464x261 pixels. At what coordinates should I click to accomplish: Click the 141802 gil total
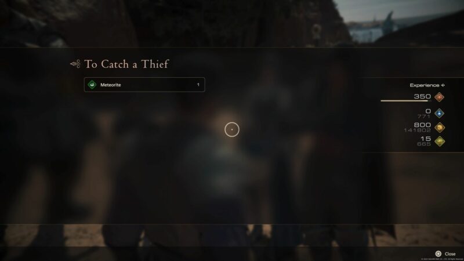[x=417, y=130]
